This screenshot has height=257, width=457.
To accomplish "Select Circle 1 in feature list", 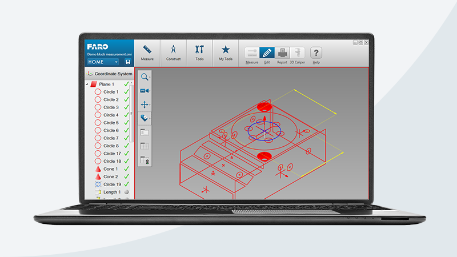I will (x=111, y=92).
